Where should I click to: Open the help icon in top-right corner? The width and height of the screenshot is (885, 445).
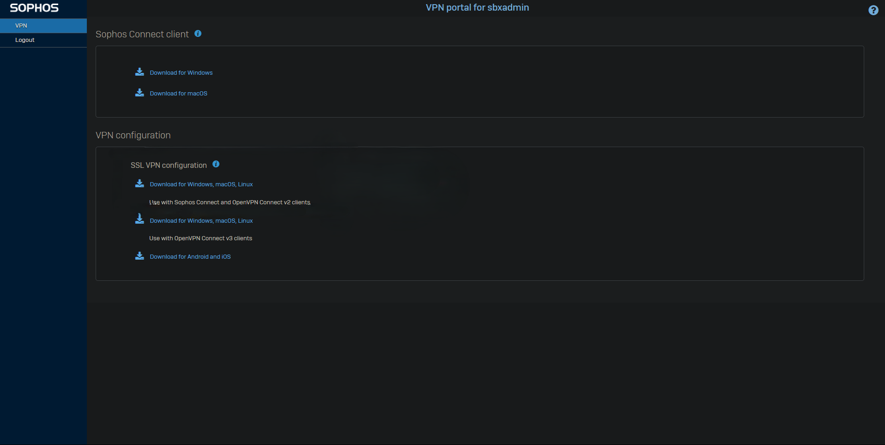[x=873, y=10]
